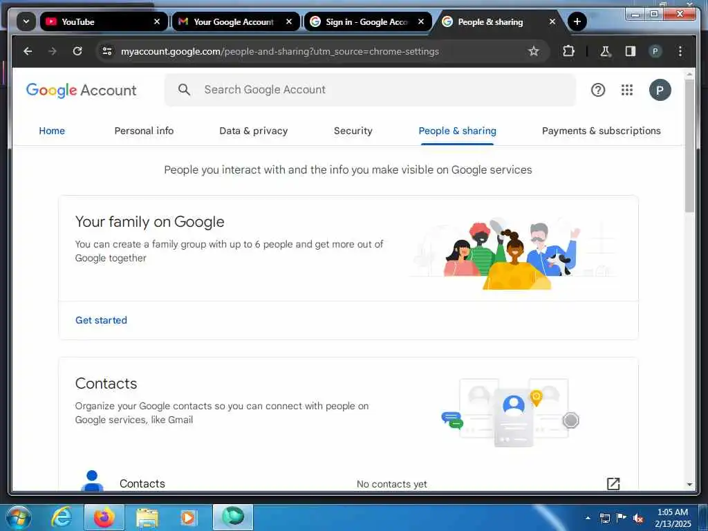Click Get started for family group

click(101, 320)
